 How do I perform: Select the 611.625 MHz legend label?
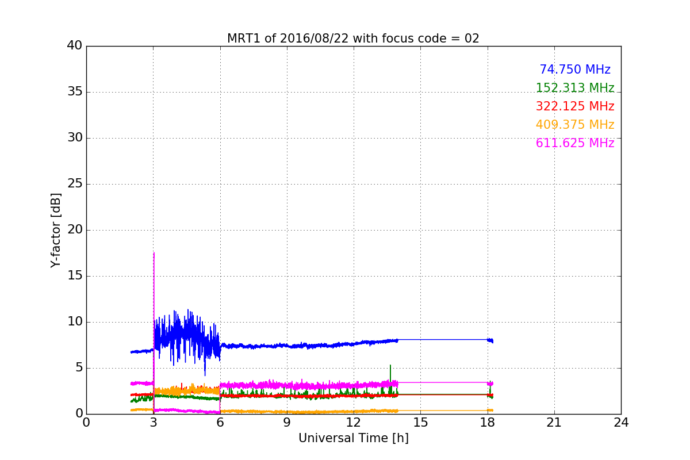575,143
